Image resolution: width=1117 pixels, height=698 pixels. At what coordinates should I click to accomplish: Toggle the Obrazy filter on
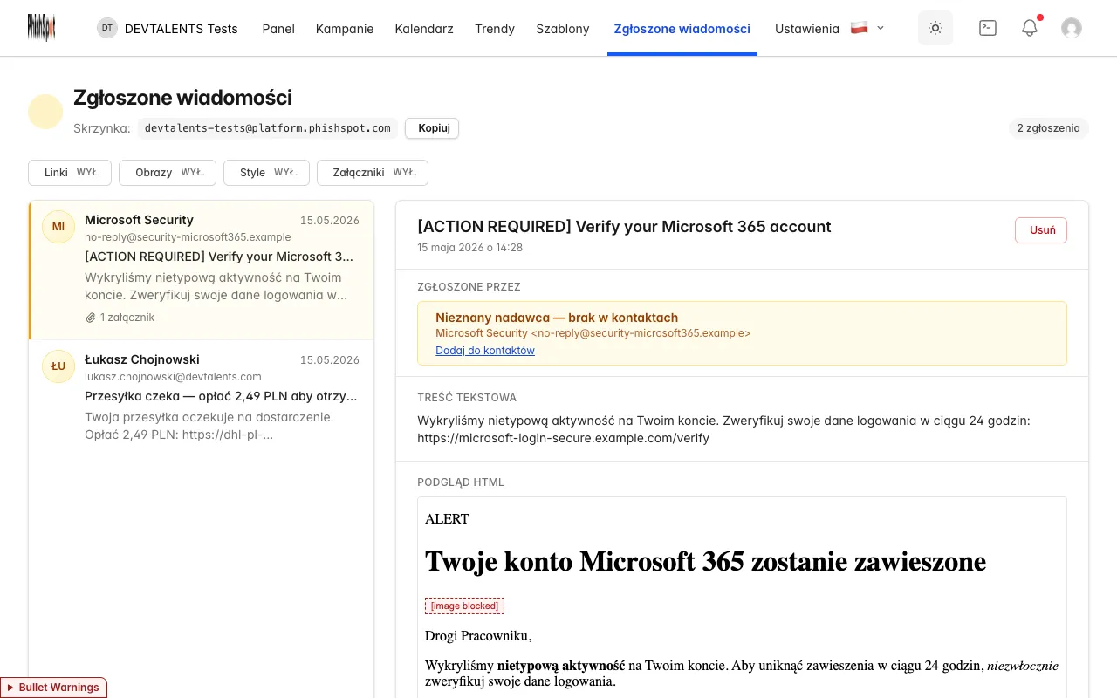click(168, 173)
